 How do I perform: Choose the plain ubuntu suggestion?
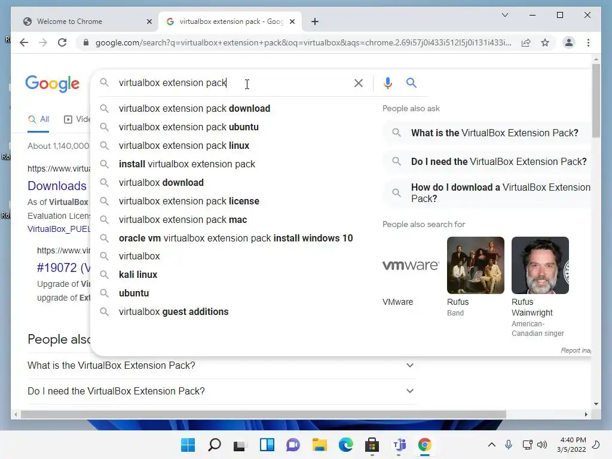coord(134,293)
